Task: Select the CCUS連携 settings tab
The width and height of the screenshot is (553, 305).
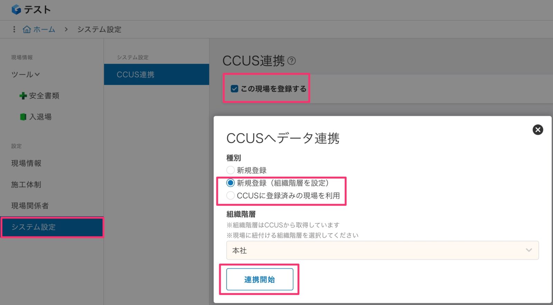Action: [156, 74]
